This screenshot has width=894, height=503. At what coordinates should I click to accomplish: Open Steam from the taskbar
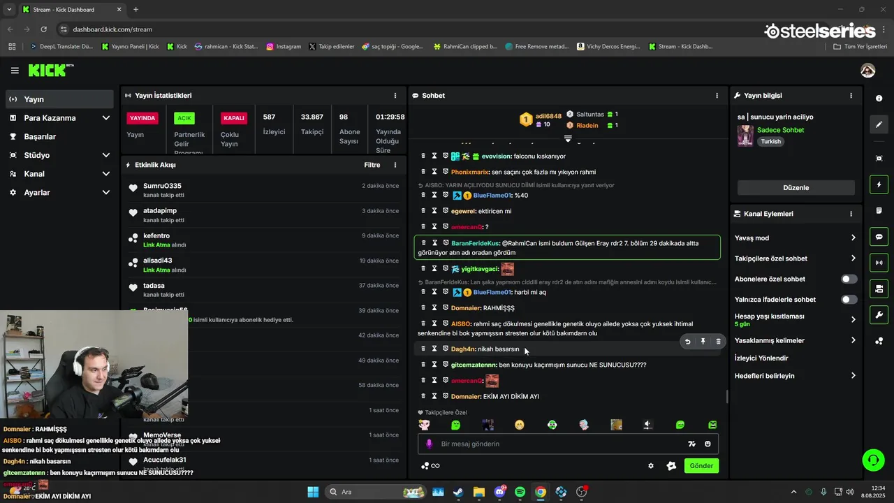tap(457, 492)
